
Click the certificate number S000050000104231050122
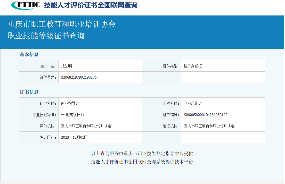[x=206, y=115]
